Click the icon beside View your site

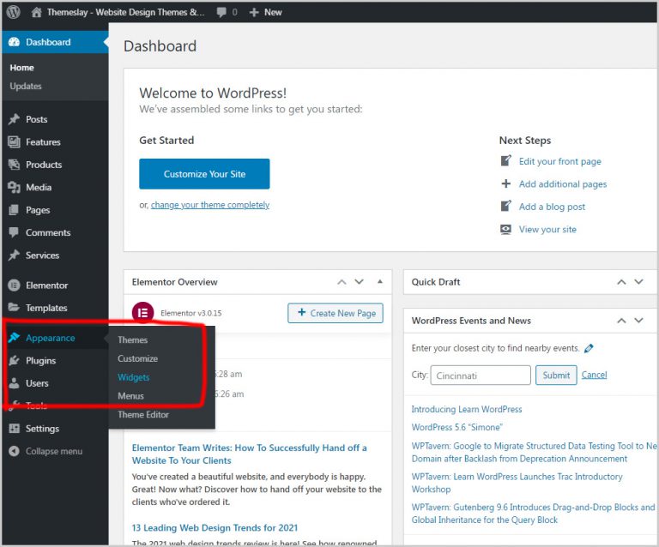click(x=506, y=229)
